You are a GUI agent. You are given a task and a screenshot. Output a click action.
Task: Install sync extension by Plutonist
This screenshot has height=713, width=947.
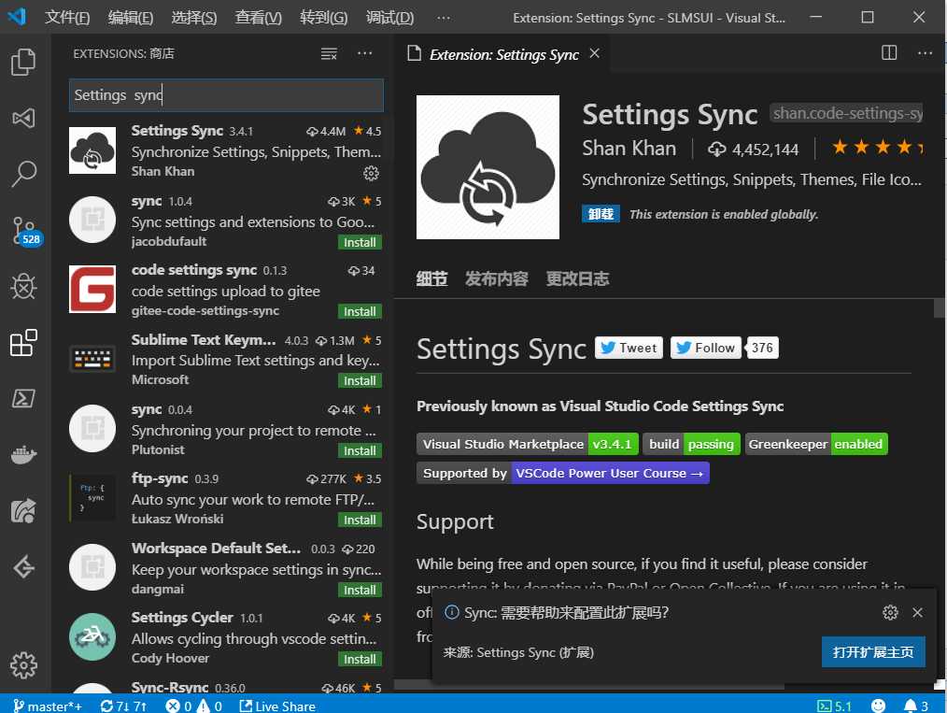tap(360, 450)
